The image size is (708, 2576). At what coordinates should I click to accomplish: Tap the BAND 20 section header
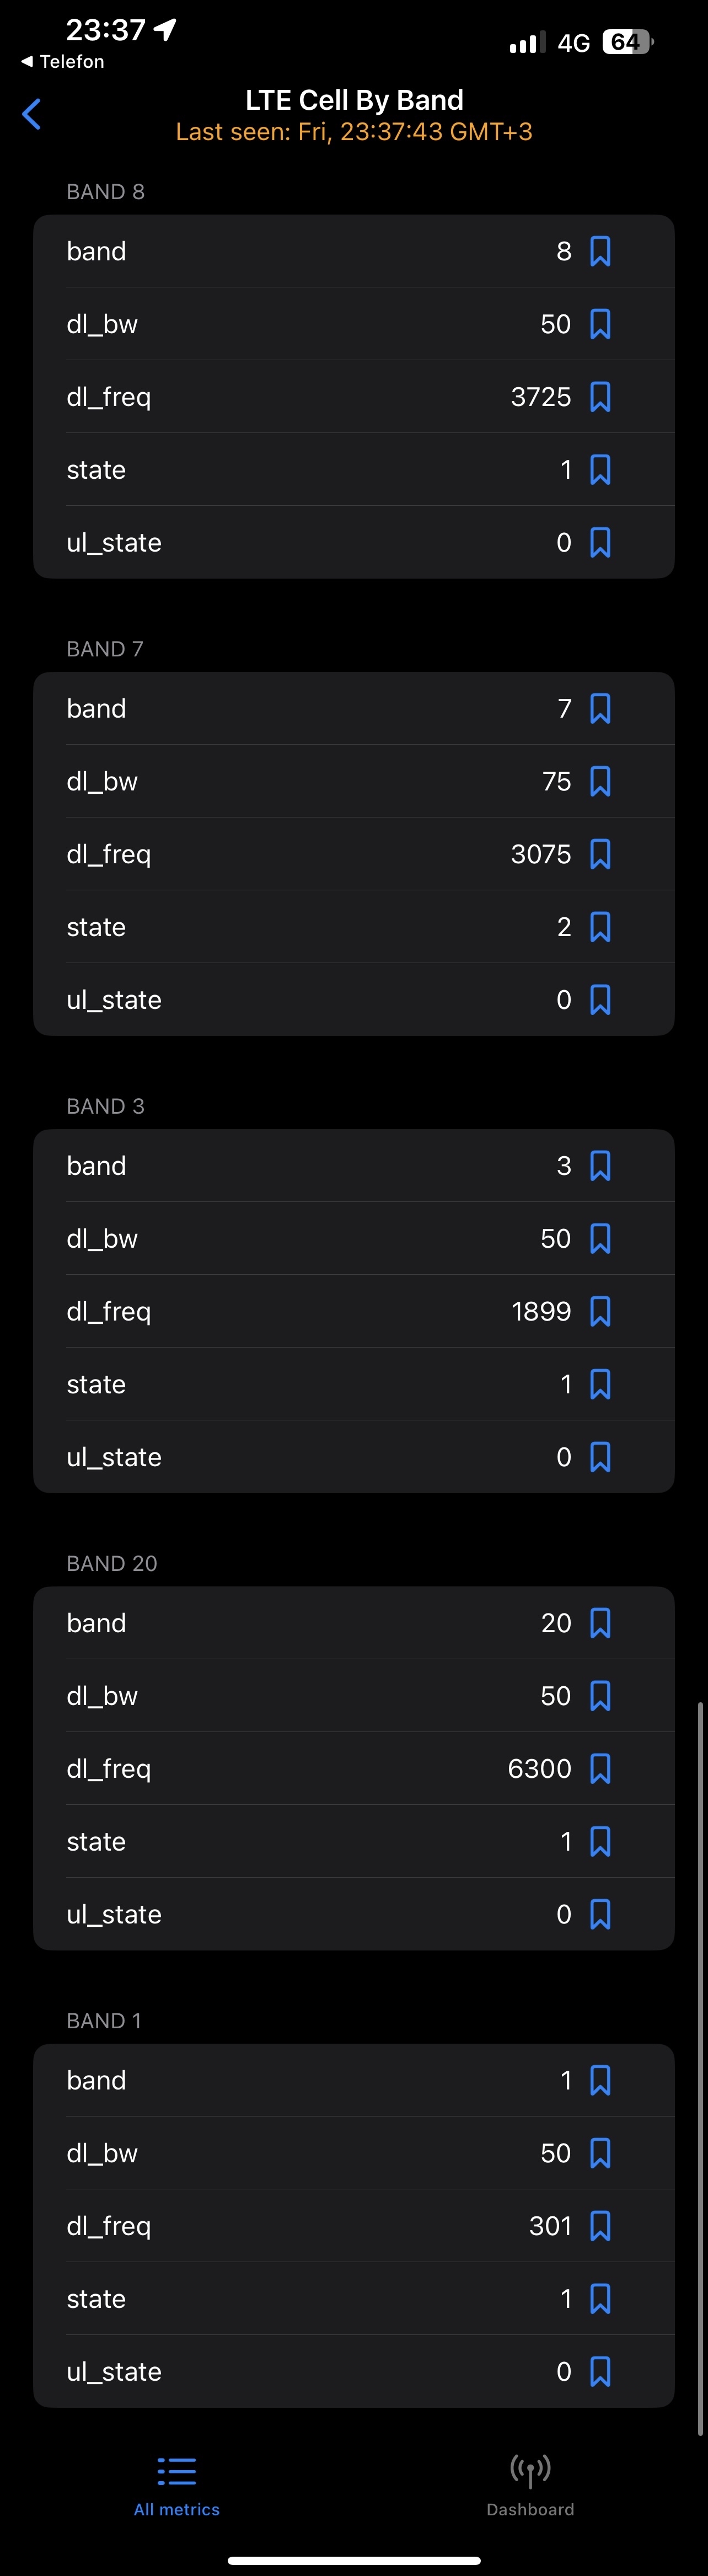tap(112, 1563)
